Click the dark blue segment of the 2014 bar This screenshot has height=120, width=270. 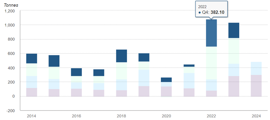(32, 58)
